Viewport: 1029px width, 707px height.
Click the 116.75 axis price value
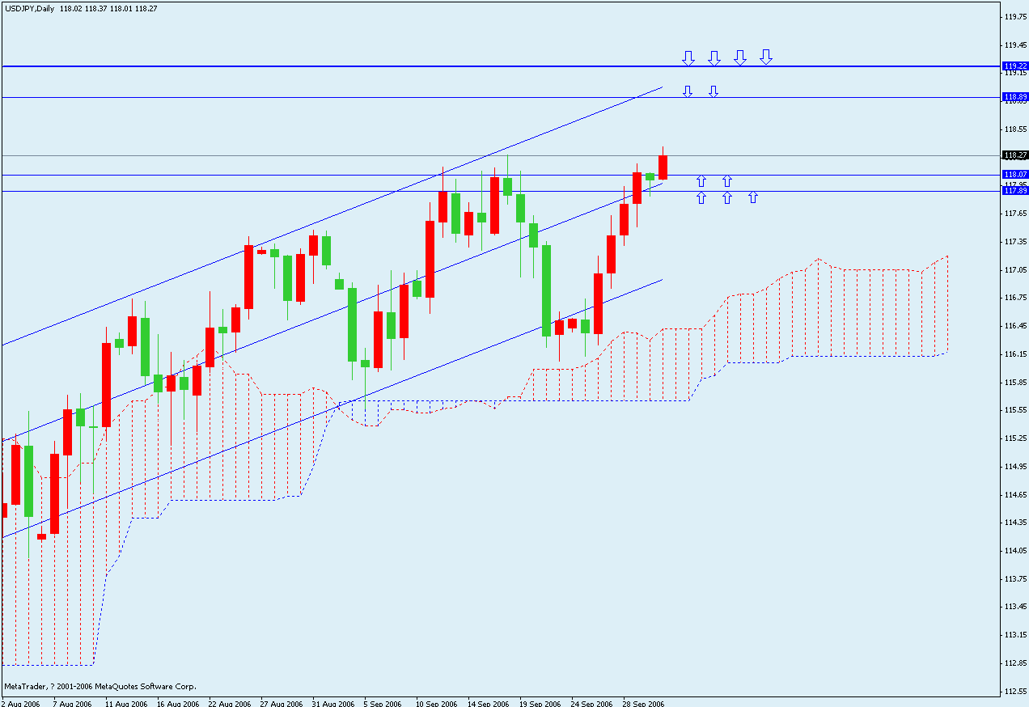pos(1015,298)
